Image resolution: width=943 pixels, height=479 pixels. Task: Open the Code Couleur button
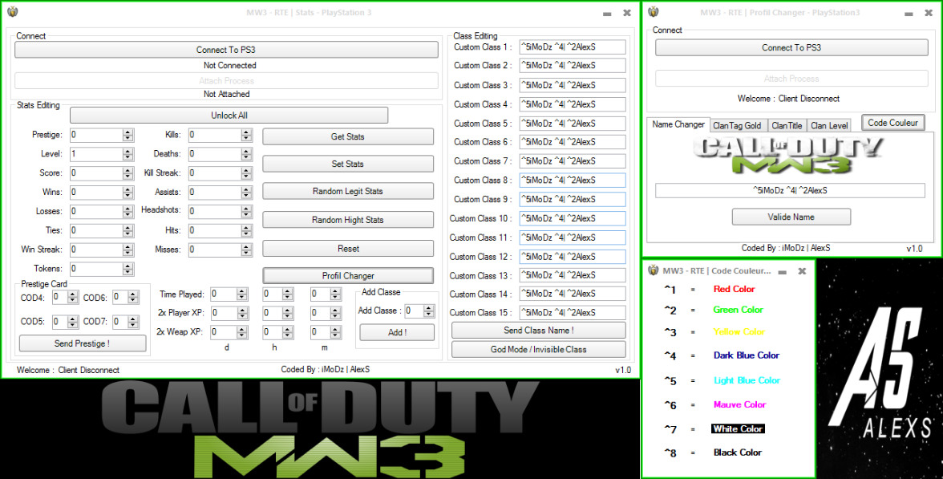[x=893, y=123]
